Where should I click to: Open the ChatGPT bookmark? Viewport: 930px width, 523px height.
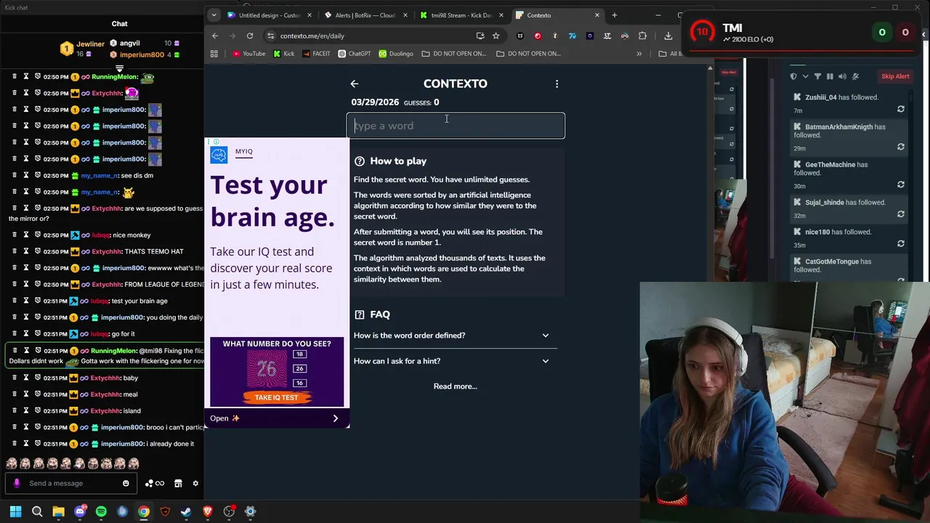point(354,54)
